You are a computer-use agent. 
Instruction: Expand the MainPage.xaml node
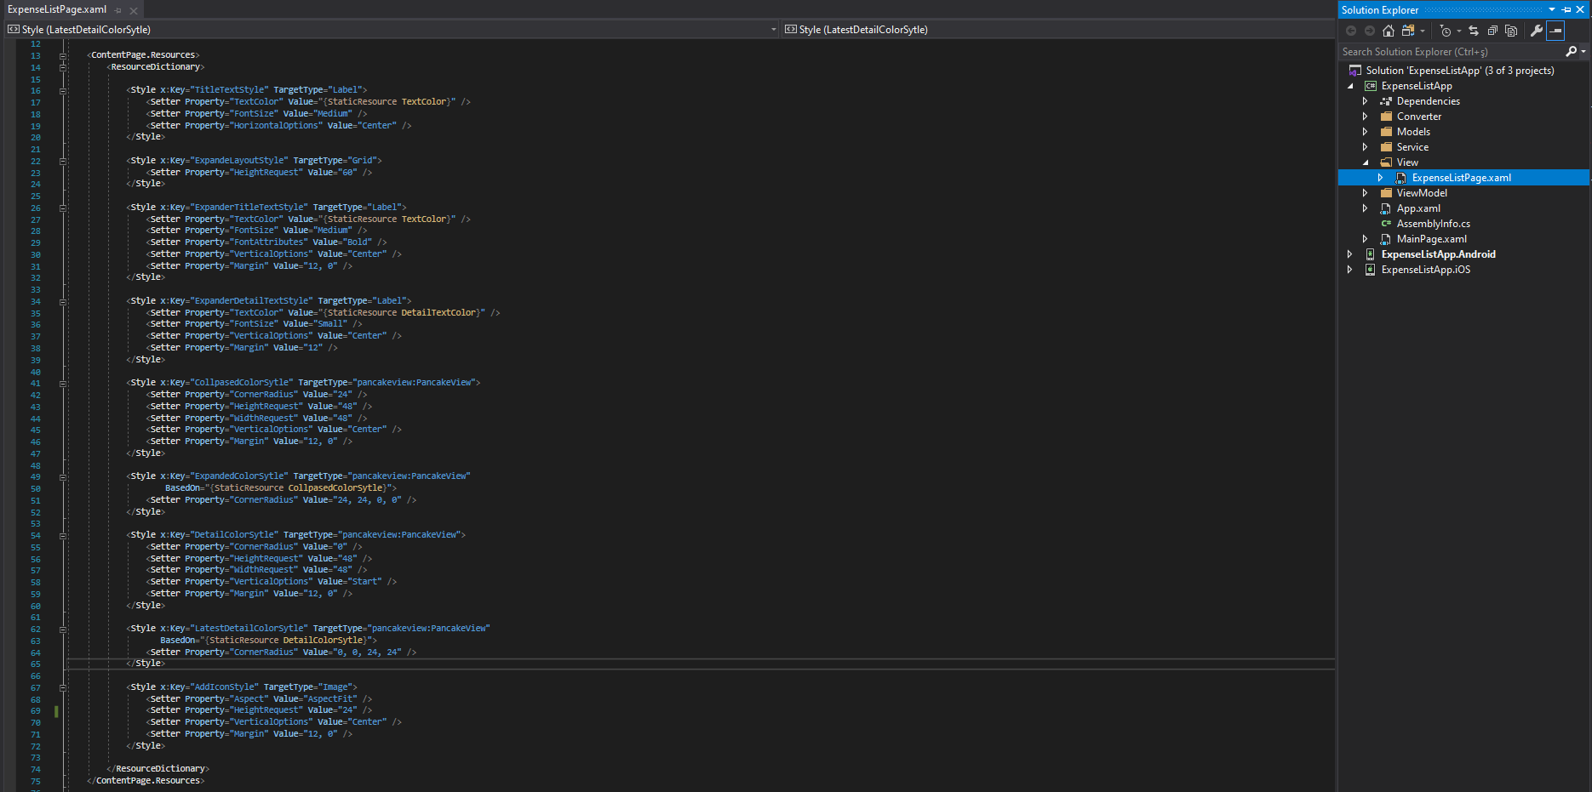[x=1366, y=239]
